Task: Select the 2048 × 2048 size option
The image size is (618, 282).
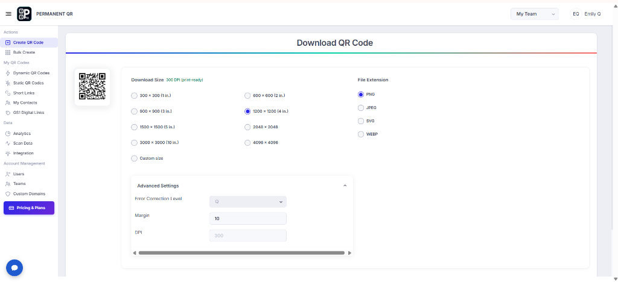Action: [x=247, y=127]
